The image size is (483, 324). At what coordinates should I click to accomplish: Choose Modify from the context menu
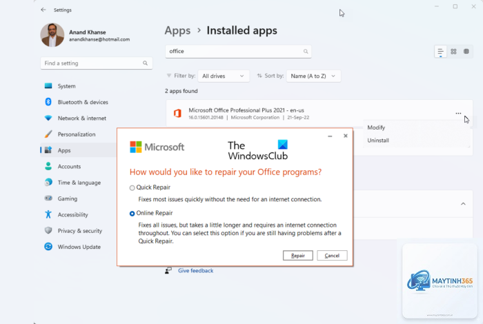[376, 128]
